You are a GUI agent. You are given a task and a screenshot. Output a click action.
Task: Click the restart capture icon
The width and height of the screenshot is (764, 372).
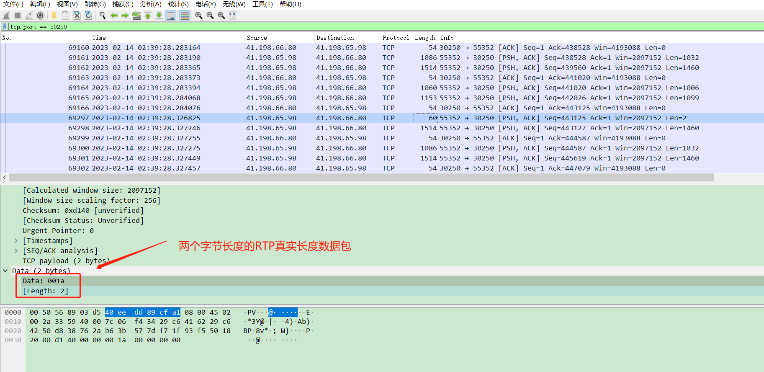(29, 15)
